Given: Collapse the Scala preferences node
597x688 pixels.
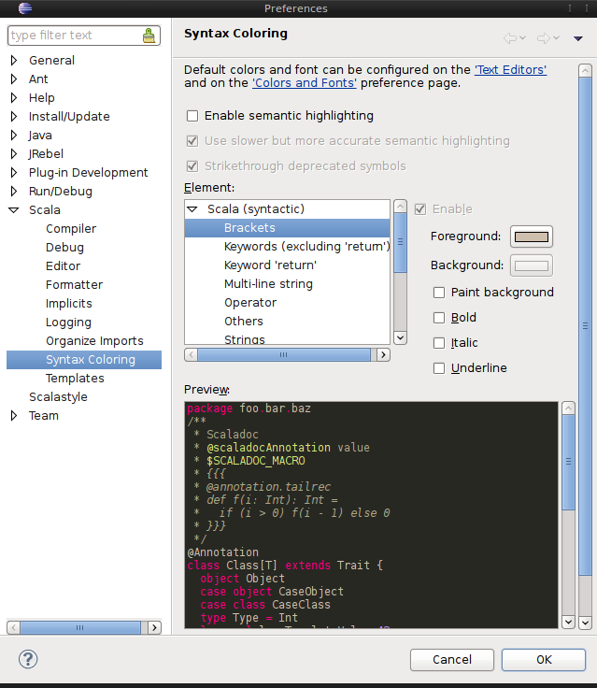Looking at the screenshot, I should 14,210.
